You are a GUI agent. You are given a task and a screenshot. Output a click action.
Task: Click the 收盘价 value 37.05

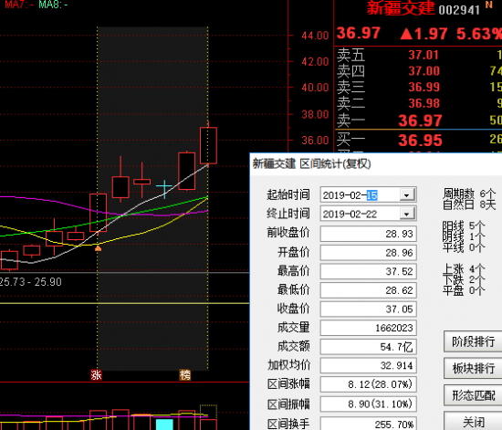point(368,309)
